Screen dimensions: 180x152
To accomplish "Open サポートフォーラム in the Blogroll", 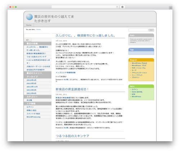I will [x=139, y=68].
